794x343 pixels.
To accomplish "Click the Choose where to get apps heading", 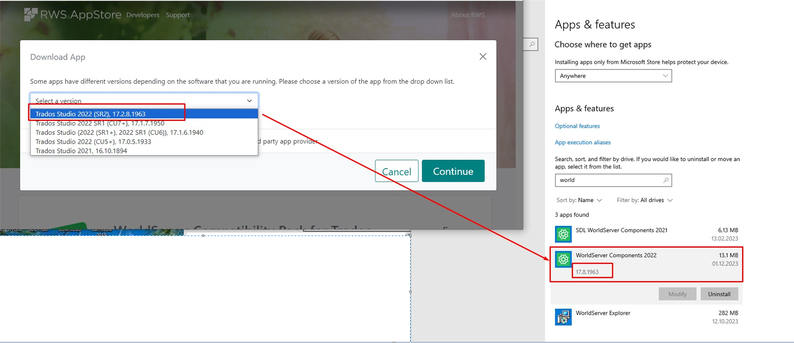I will click(603, 45).
